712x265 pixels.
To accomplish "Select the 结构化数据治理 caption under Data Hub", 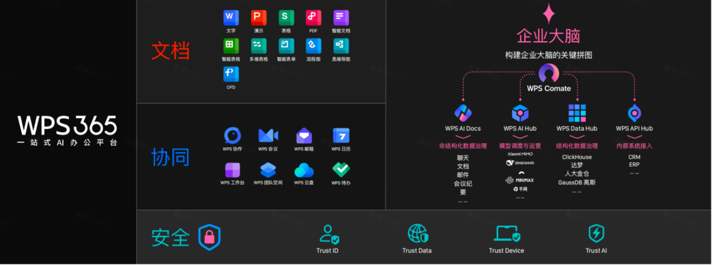I will [x=577, y=146].
